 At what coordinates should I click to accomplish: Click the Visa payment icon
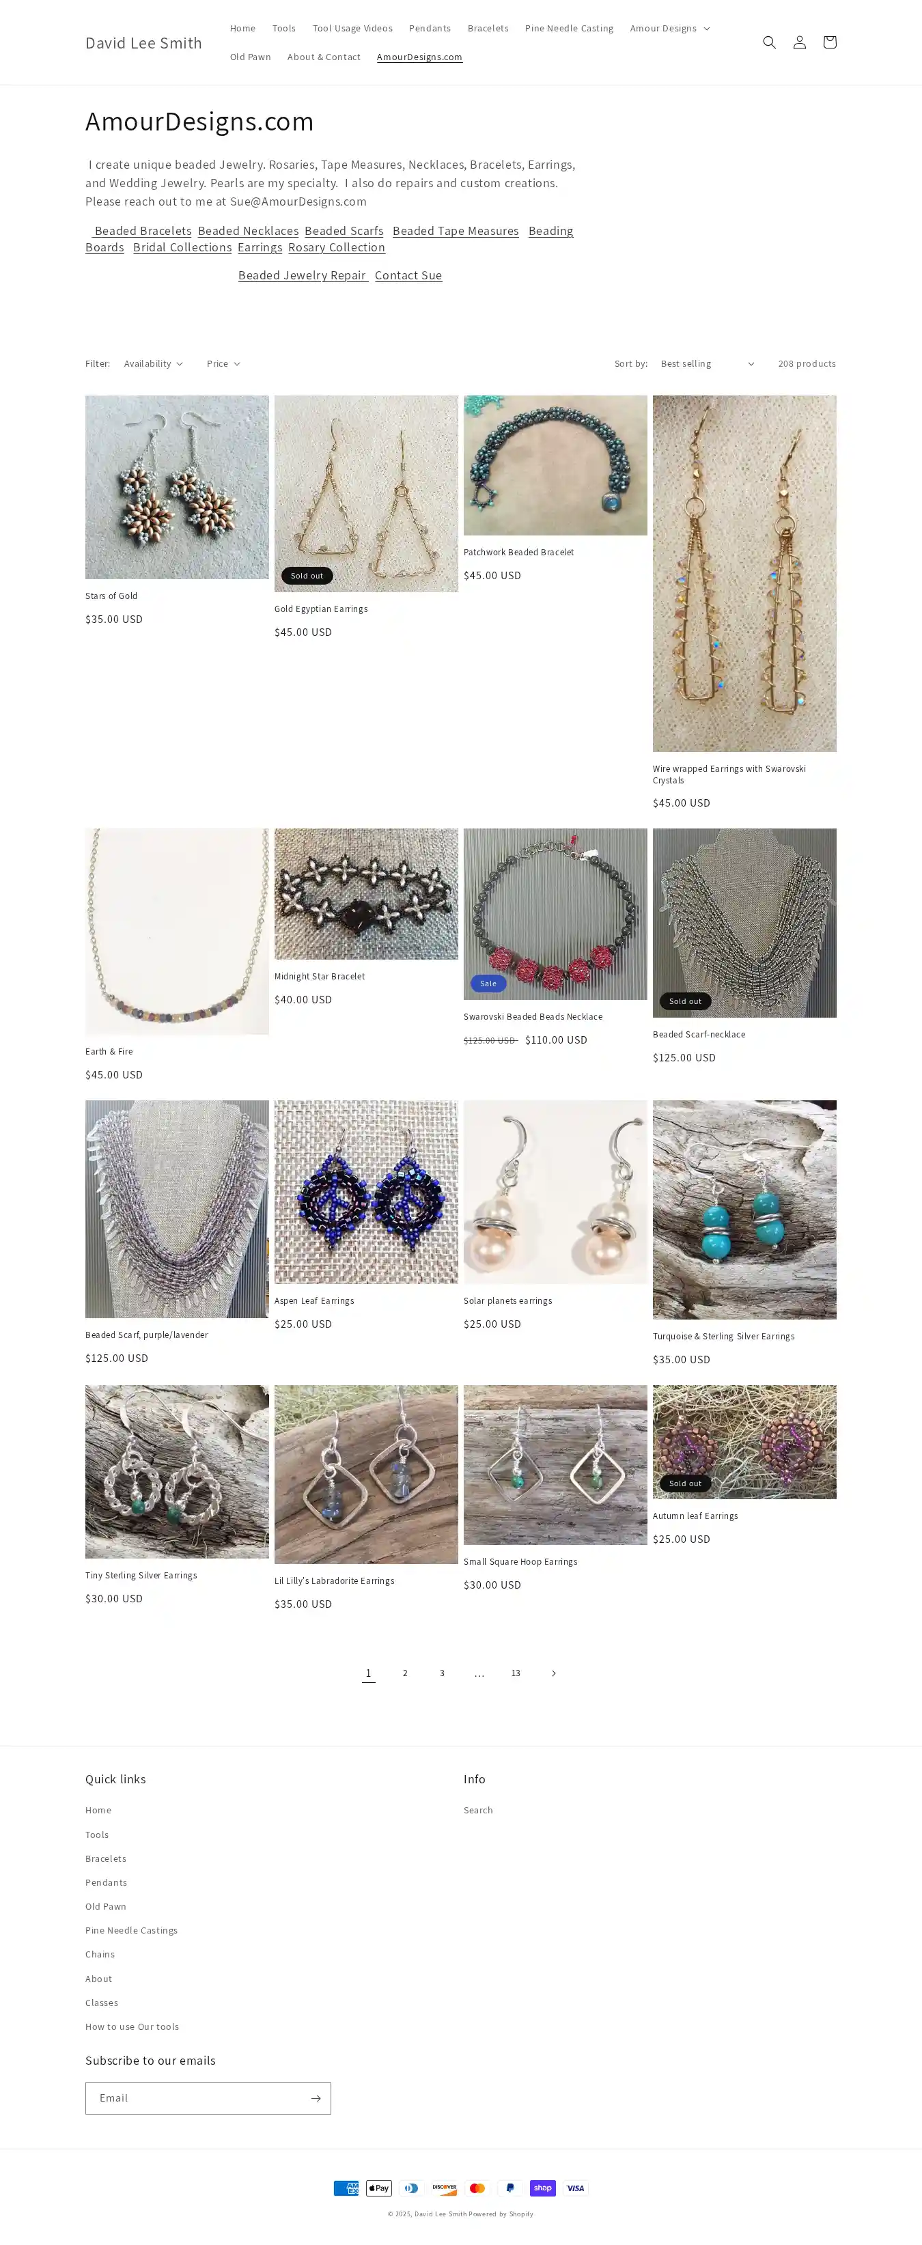[x=575, y=2188]
